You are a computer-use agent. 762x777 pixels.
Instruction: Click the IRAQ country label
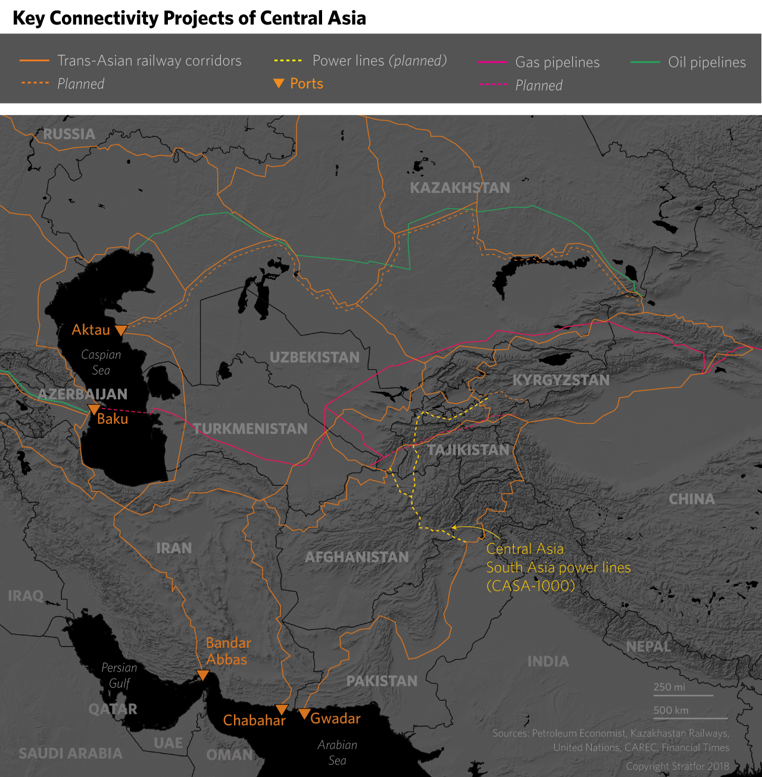point(26,596)
